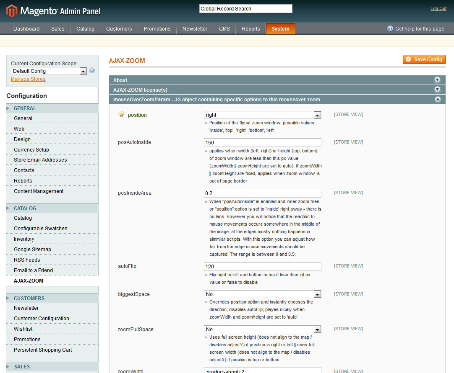Open the System menu

pos(280,29)
